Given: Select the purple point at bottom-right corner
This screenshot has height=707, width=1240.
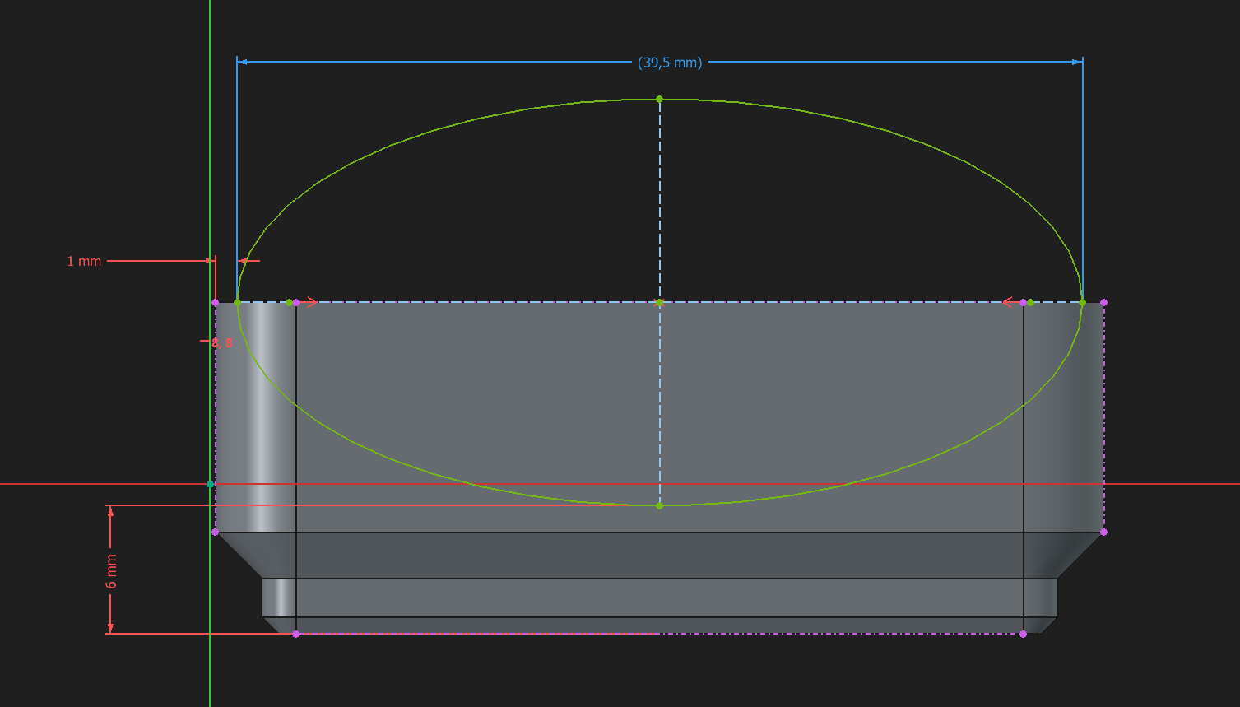Looking at the screenshot, I should [1023, 634].
